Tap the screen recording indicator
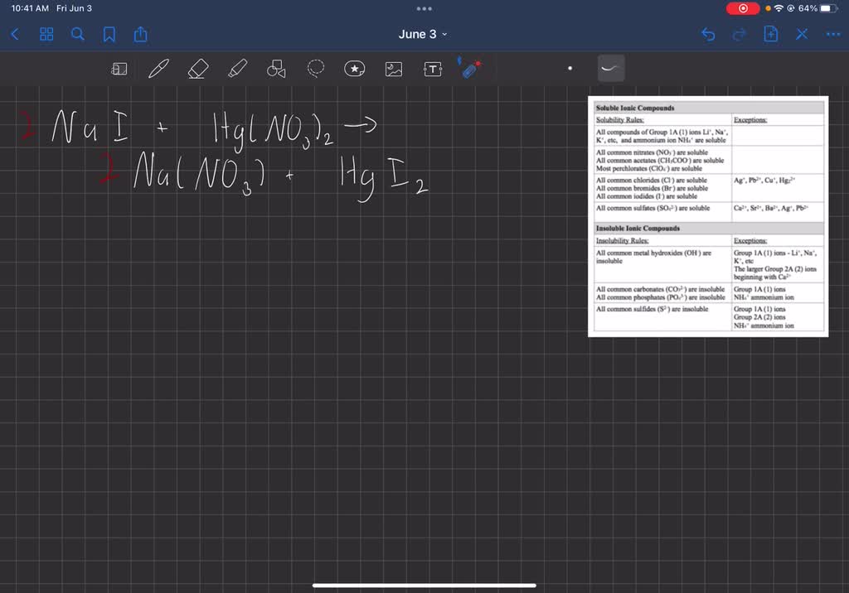 pyautogui.click(x=741, y=8)
